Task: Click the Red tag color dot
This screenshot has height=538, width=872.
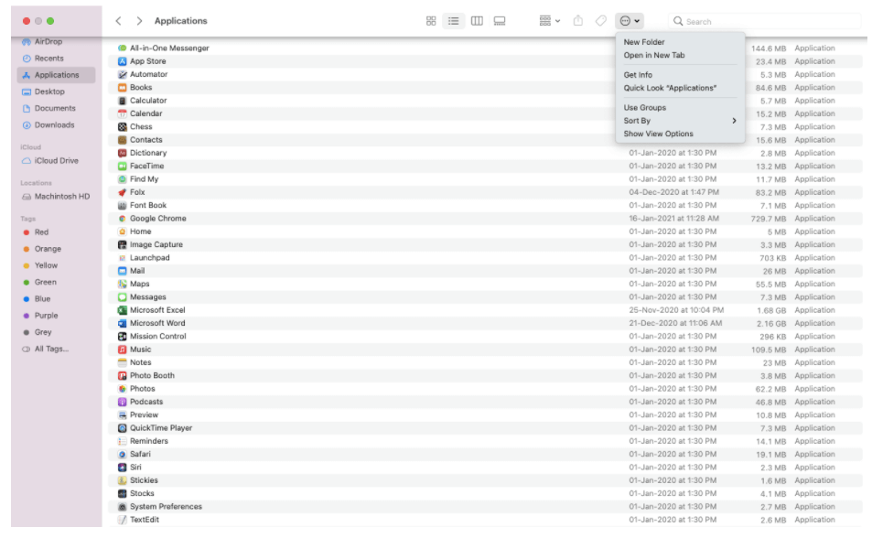Action: click(x=27, y=232)
